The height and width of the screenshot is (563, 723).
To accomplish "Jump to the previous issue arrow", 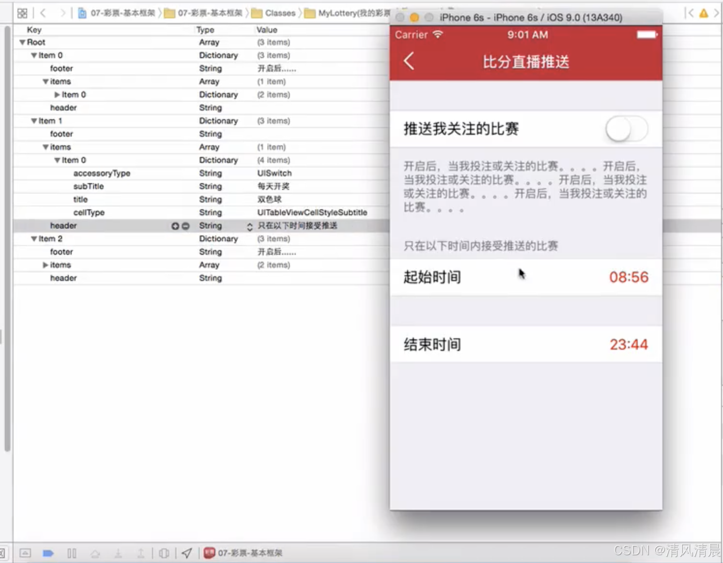I will (690, 13).
